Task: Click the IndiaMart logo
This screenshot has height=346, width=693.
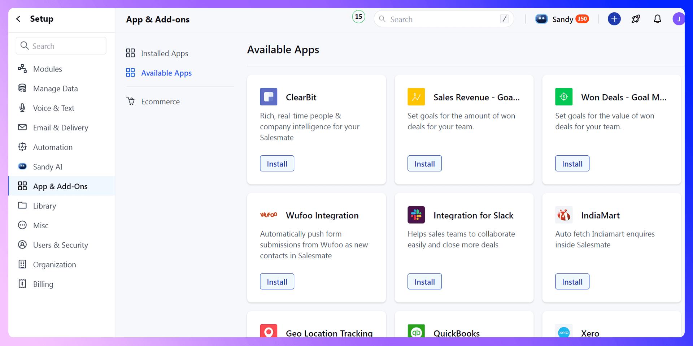Action: coord(564,215)
